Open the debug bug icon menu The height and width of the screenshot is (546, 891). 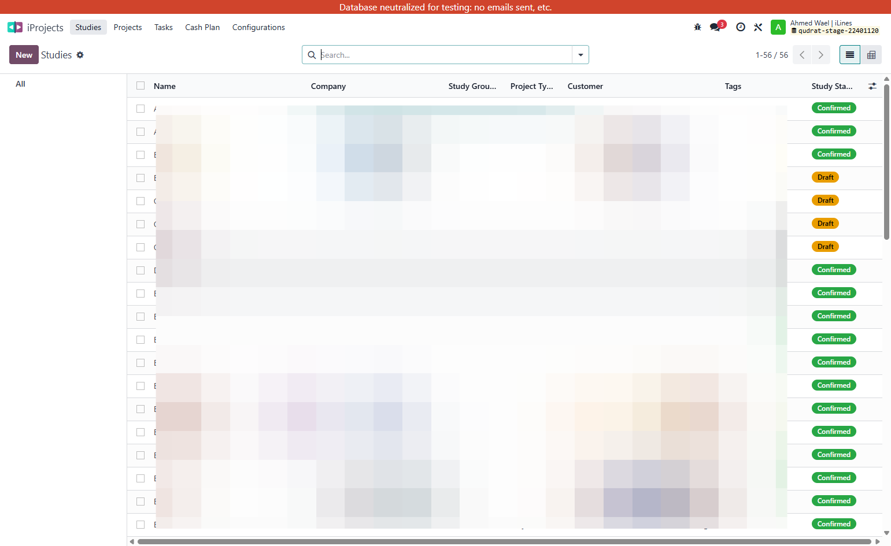point(697,27)
